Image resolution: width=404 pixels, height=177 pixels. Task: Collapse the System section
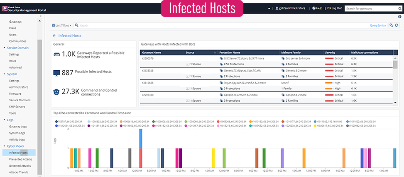[5, 74]
